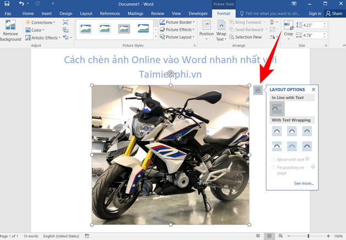Image resolution: width=346 pixels, height=240 pixels.
Task: Save the document from the Quick Access toolbar
Action: pyautogui.click(x=7, y=3)
